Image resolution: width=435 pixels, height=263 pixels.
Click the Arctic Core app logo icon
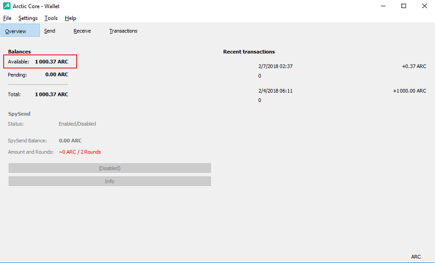click(7, 6)
